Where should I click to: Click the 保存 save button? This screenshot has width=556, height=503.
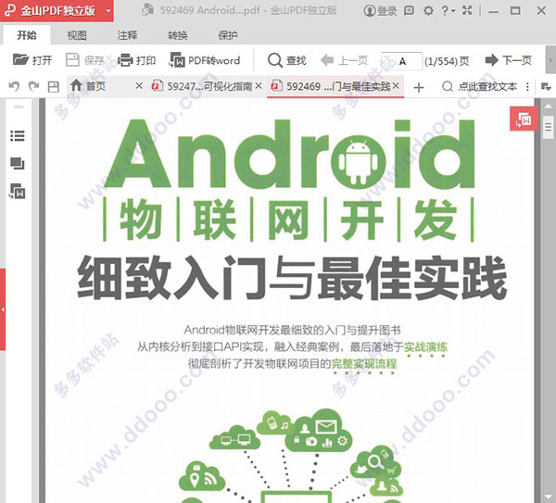(84, 60)
